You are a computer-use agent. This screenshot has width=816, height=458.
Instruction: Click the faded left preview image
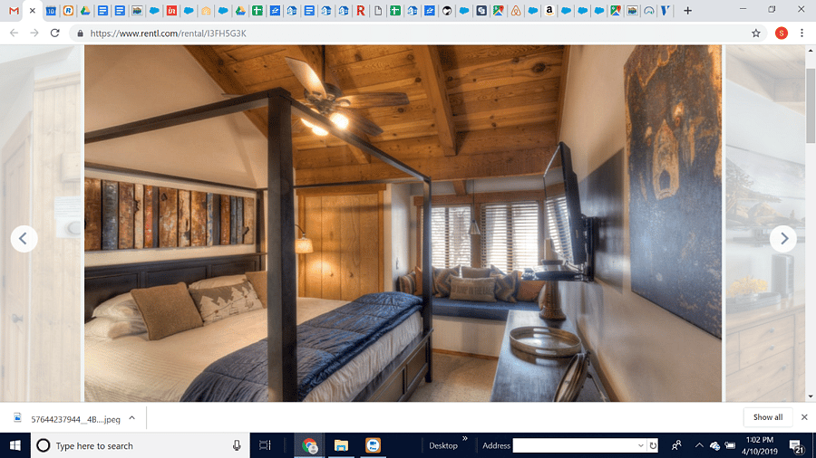41,224
